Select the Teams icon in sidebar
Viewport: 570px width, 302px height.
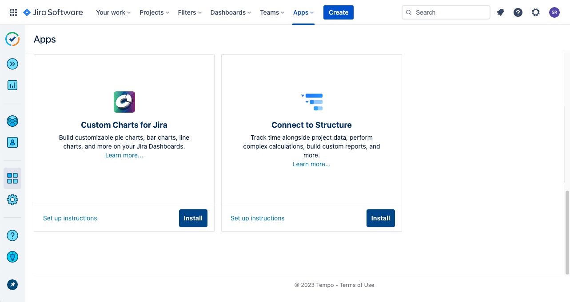pyautogui.click(x=12, y=121)
